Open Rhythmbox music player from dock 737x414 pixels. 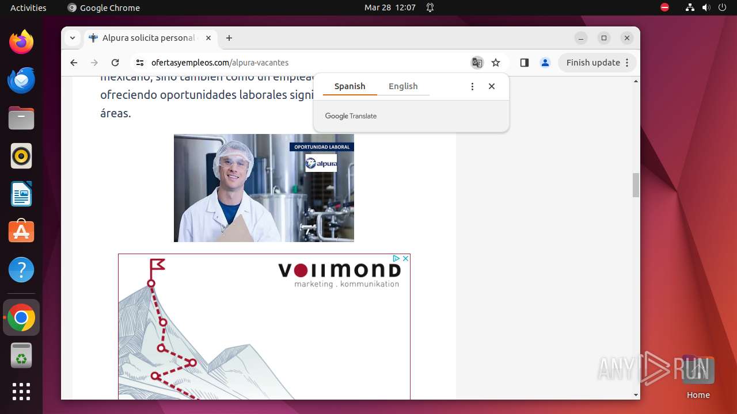(21, 156)
